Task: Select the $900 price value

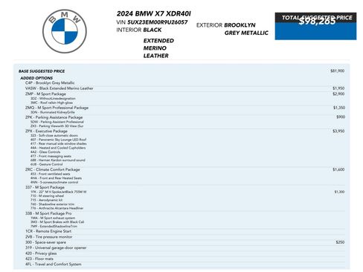Action: (341, 117)
